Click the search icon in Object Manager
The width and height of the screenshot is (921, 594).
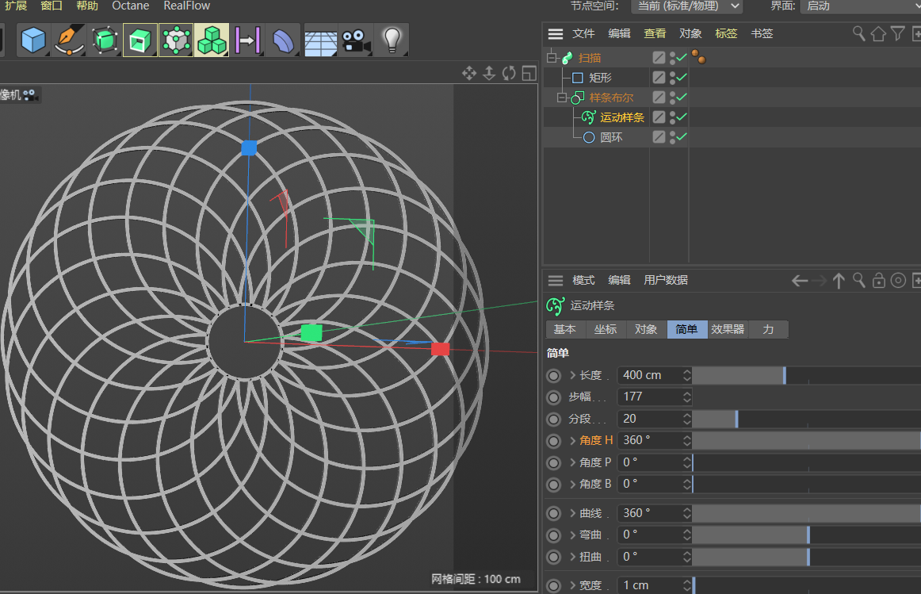(858, 33)
